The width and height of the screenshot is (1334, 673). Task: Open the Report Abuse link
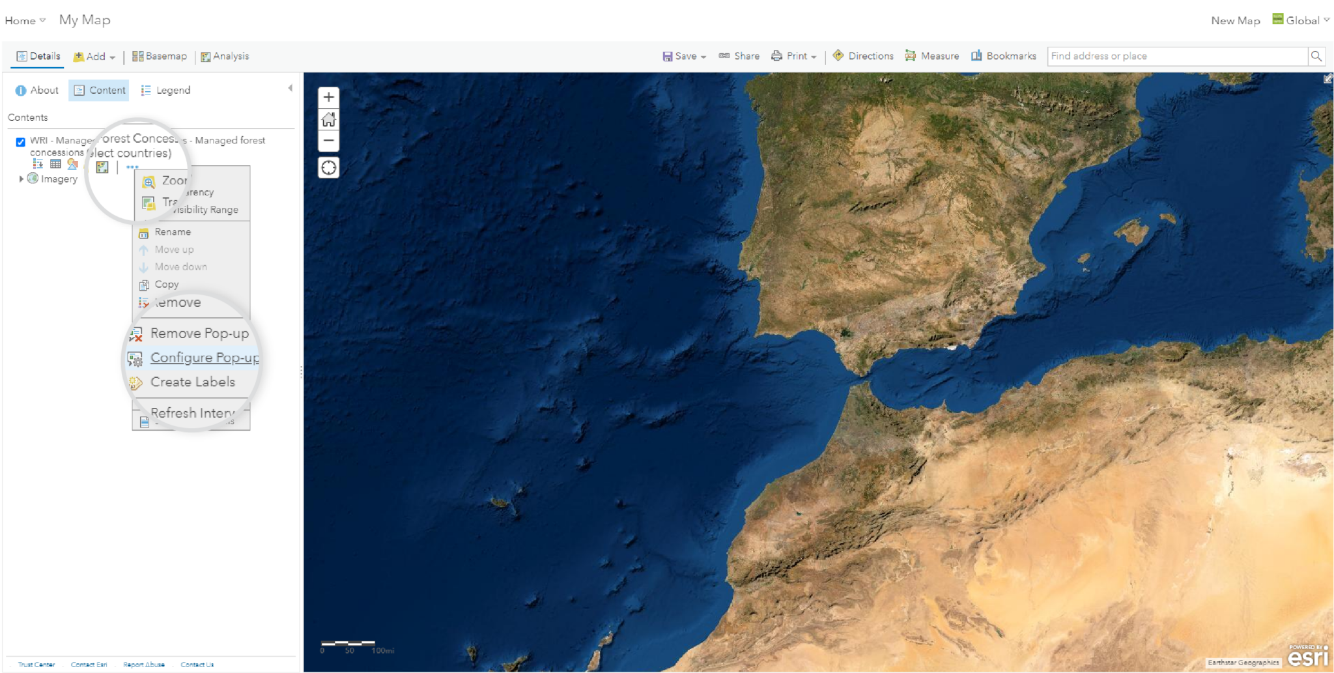(144, 665)
